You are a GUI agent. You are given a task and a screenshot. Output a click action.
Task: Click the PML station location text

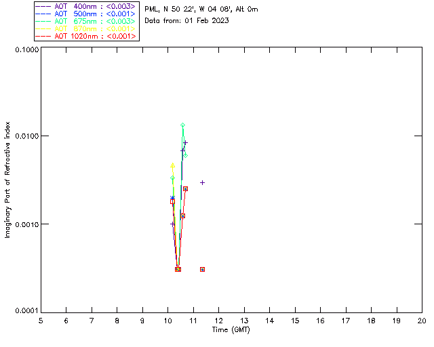point(201,9)
